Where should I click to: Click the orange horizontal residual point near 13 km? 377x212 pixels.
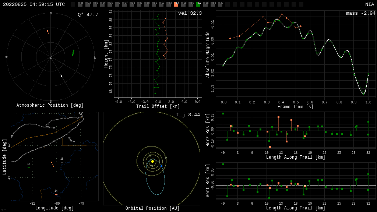pyautogui.click(x=278, y=117)
